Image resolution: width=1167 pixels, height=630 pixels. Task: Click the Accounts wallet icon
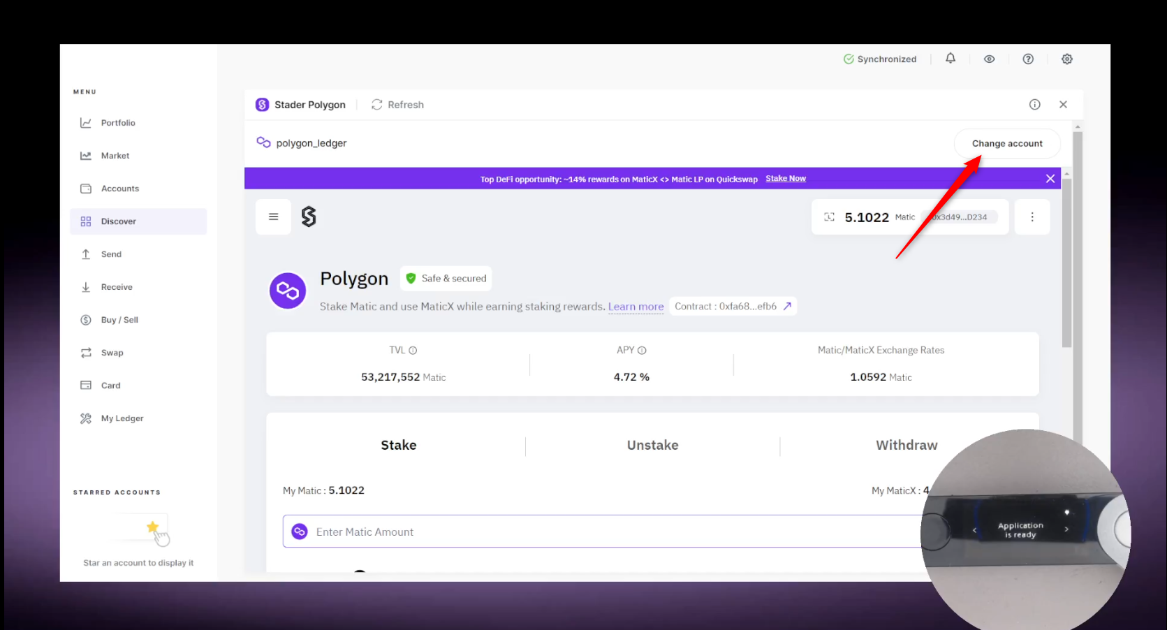(86, 189)
